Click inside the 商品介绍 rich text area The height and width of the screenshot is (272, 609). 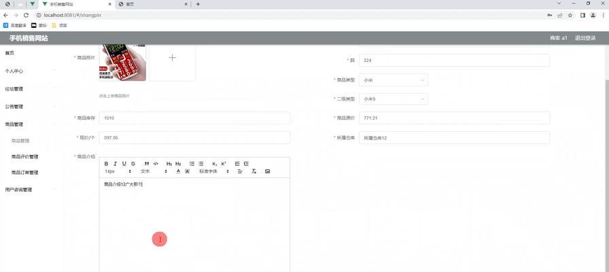tap(194, 225)
